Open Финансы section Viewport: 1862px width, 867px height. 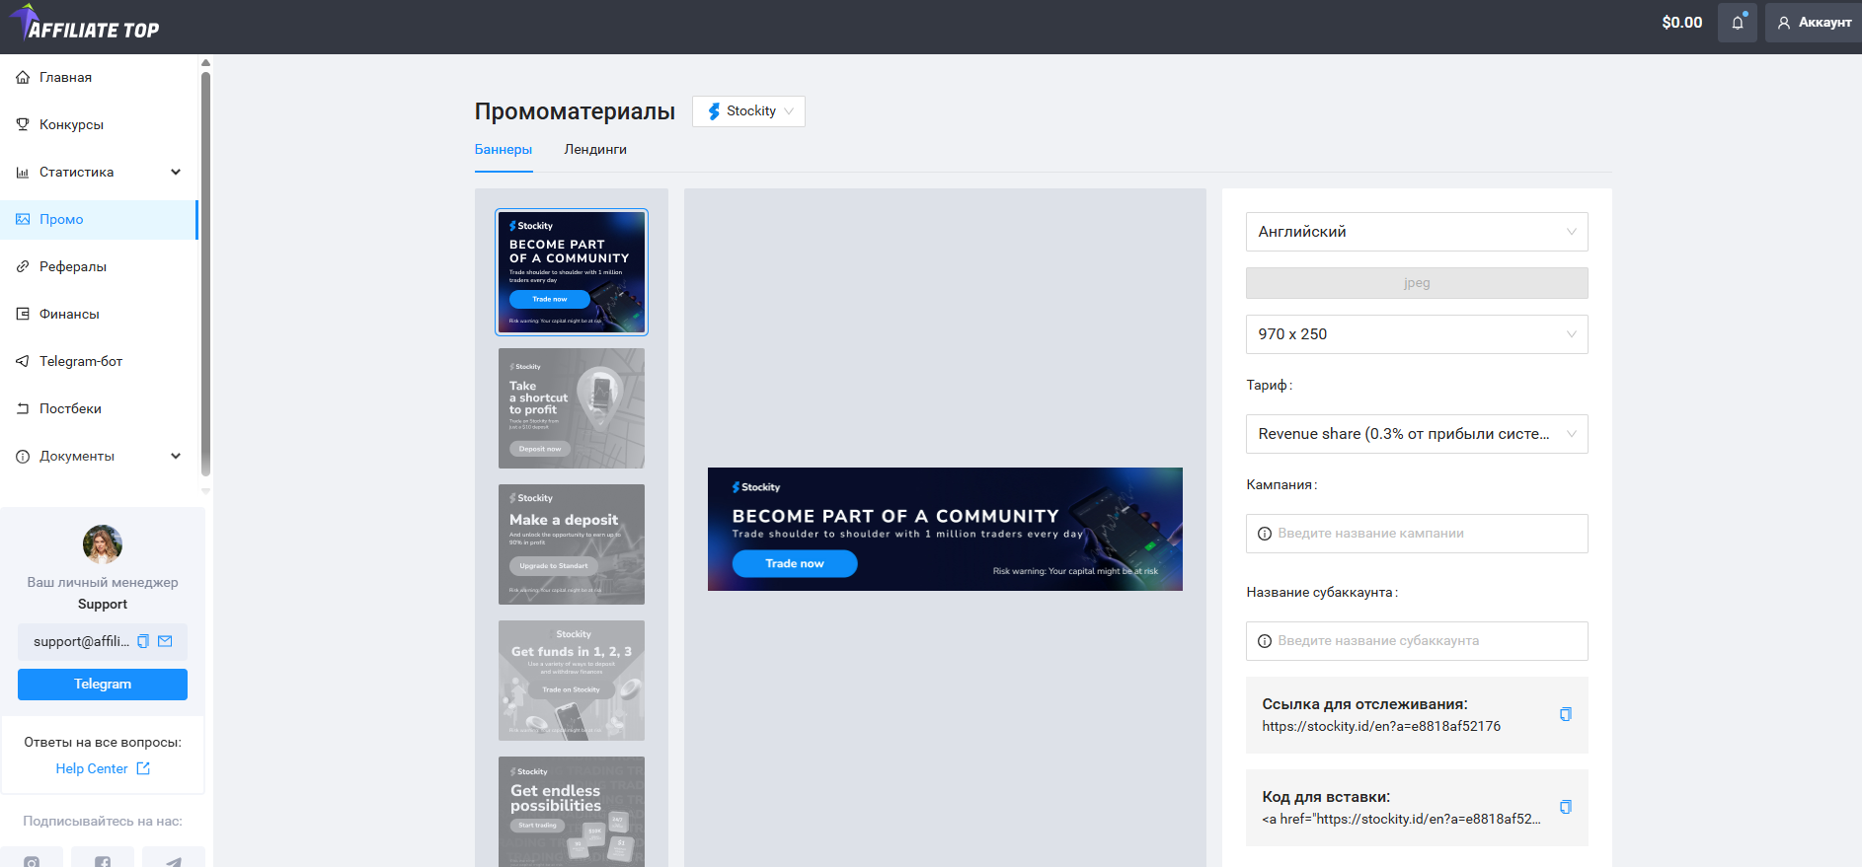(x=99, y=314)
